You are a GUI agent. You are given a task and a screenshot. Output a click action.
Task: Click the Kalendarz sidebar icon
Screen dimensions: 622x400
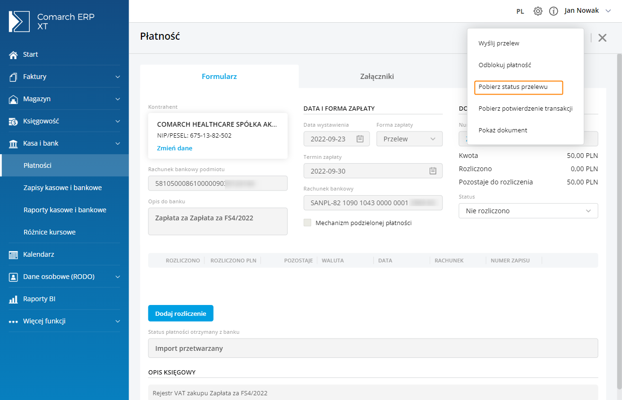(13, 255)
